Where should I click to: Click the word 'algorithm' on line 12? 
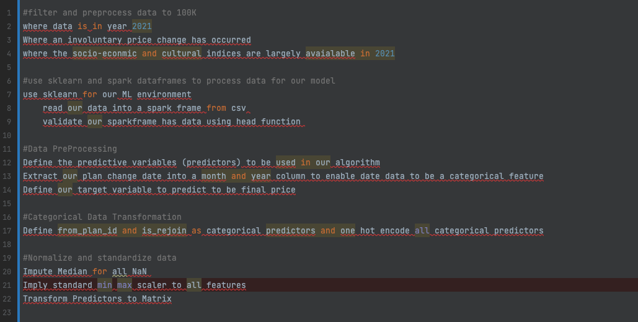click(358, 163)
